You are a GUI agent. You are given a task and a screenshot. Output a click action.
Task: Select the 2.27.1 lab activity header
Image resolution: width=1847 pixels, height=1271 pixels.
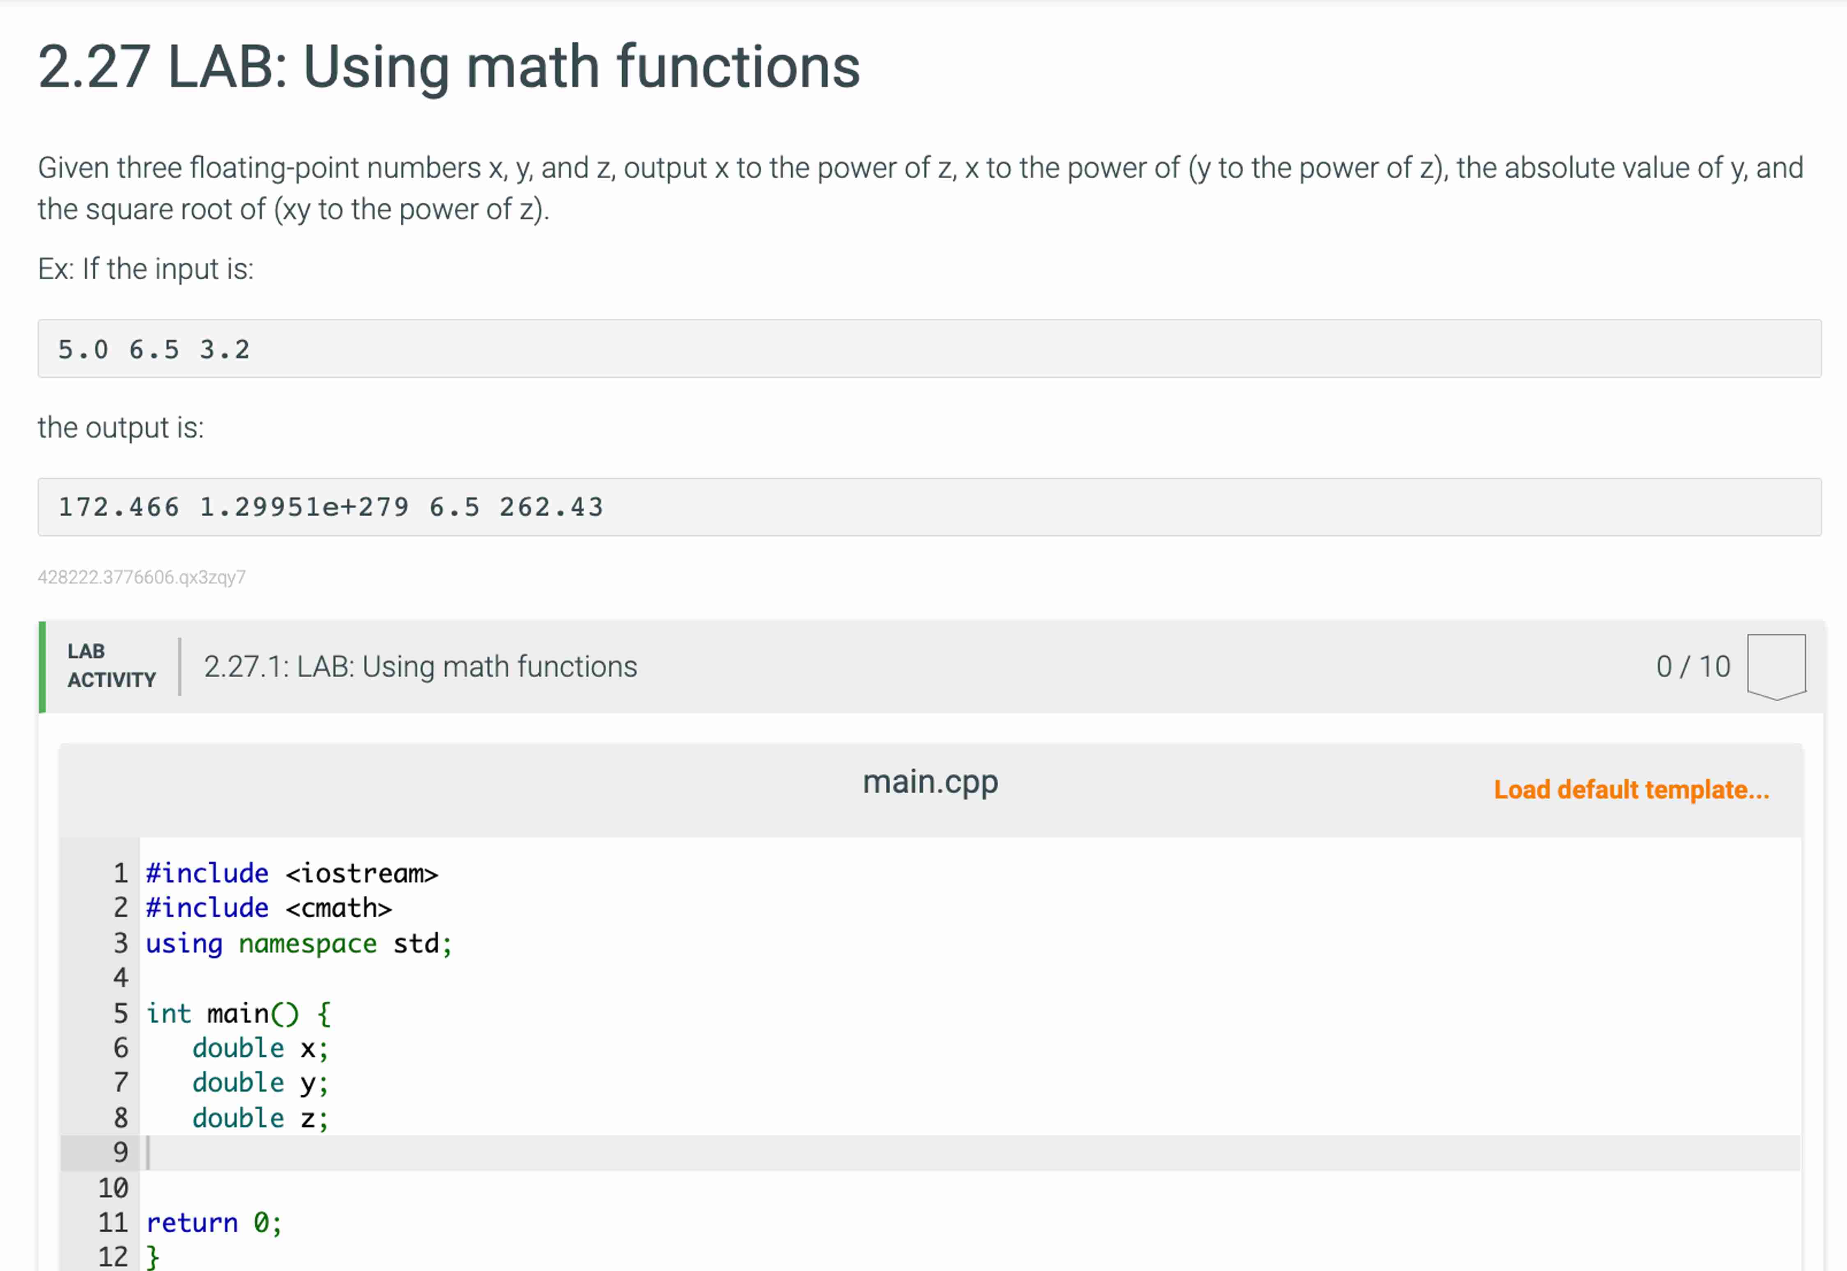(419, 667)
